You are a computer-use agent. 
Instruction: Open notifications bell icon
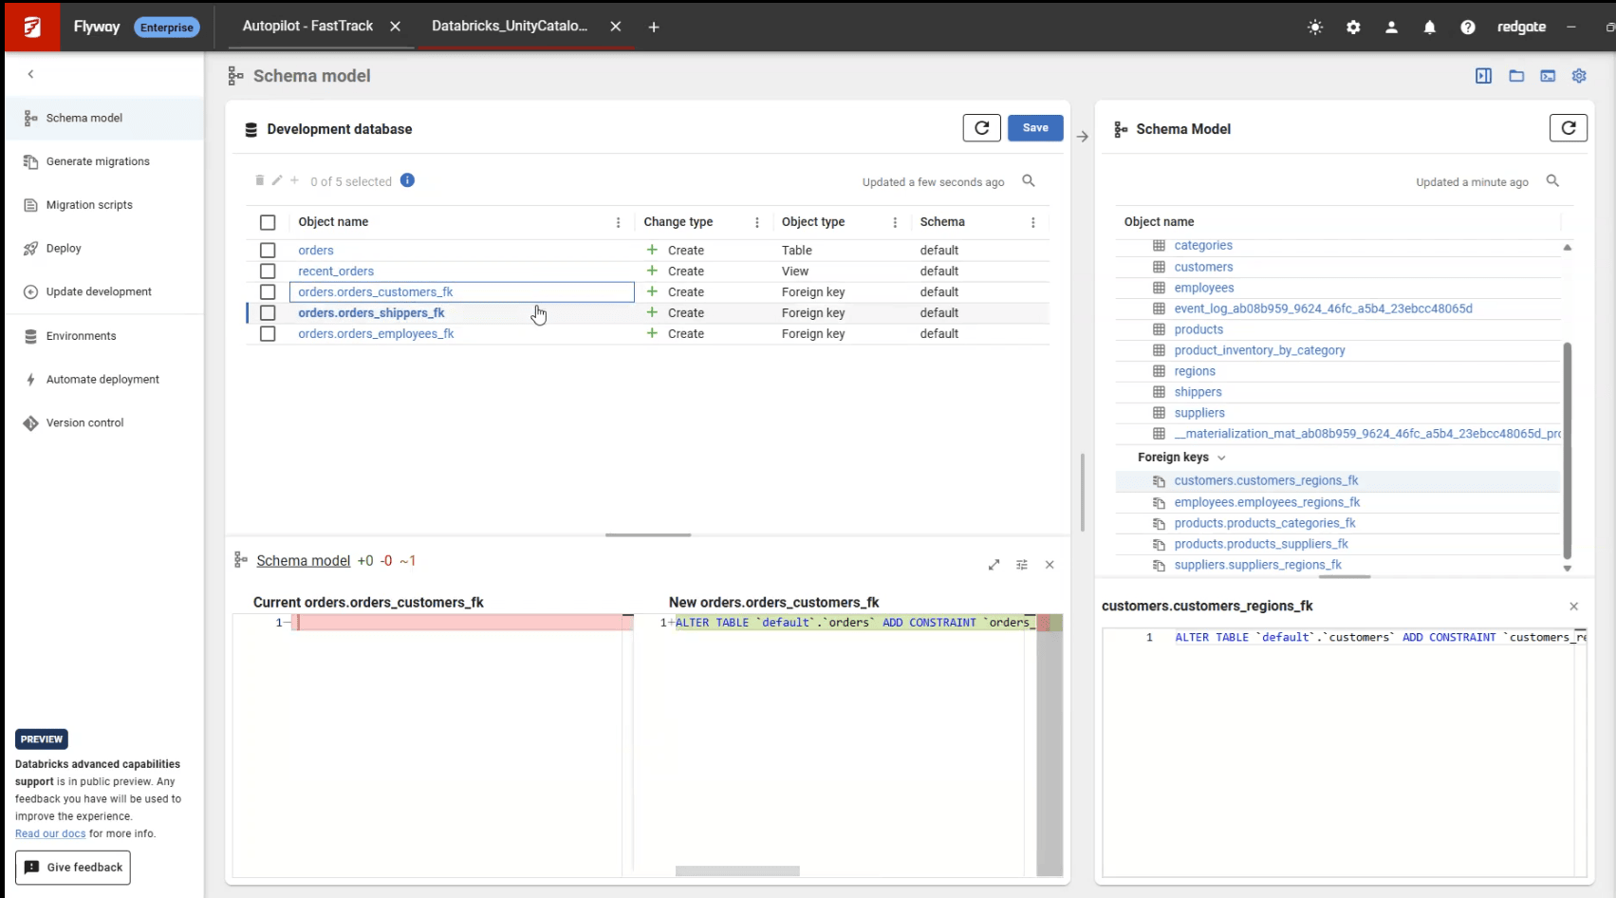point(1429,28)
